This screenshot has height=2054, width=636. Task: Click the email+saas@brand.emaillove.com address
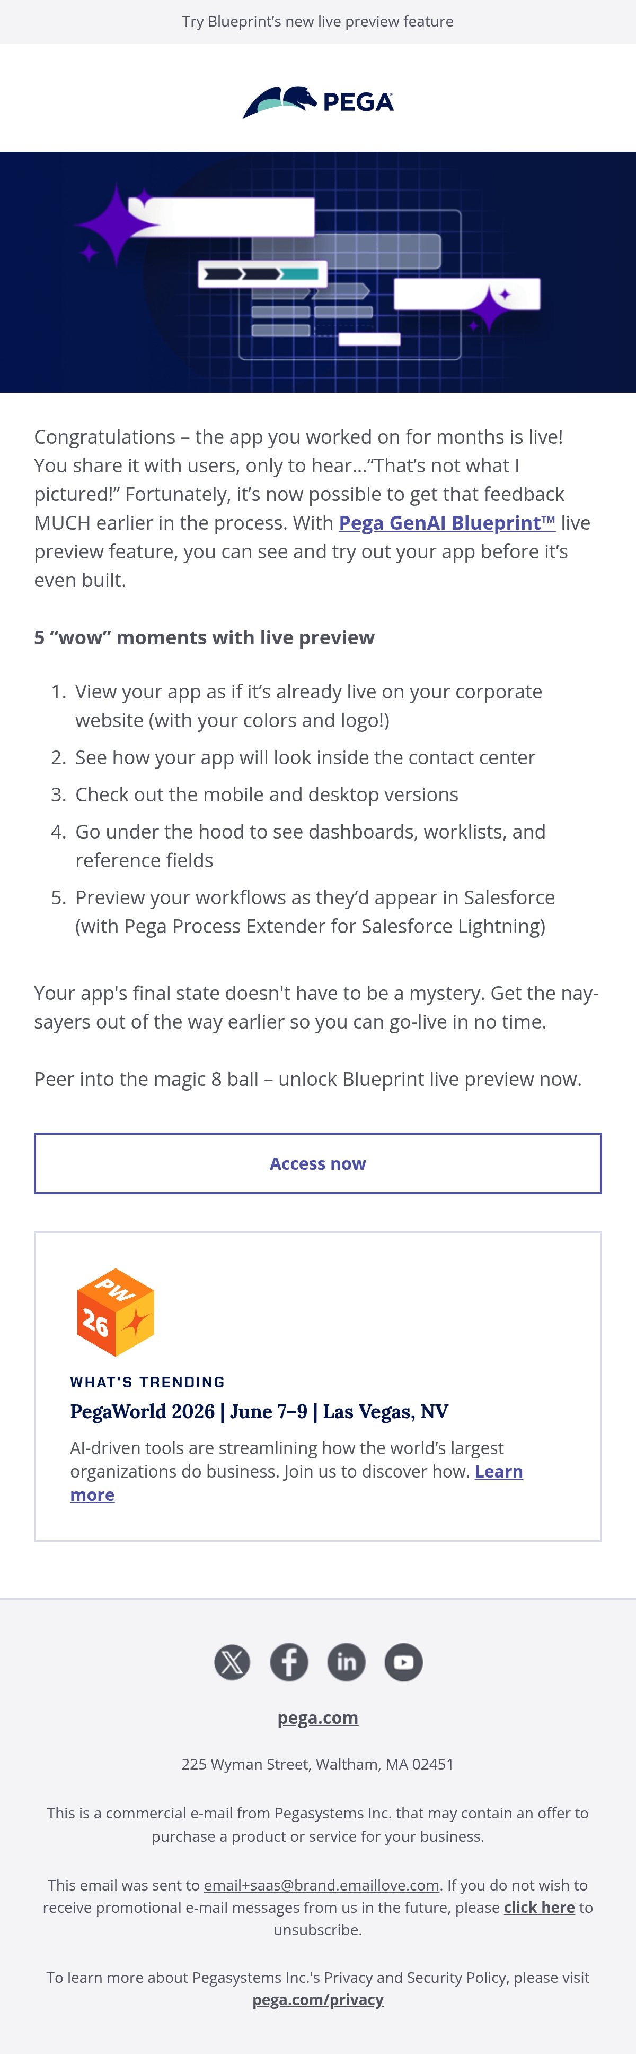(x=322, y=1885)
